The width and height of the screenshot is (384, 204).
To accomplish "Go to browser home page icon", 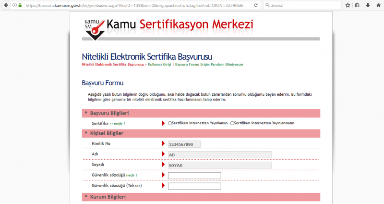I will tap(378, 5).
